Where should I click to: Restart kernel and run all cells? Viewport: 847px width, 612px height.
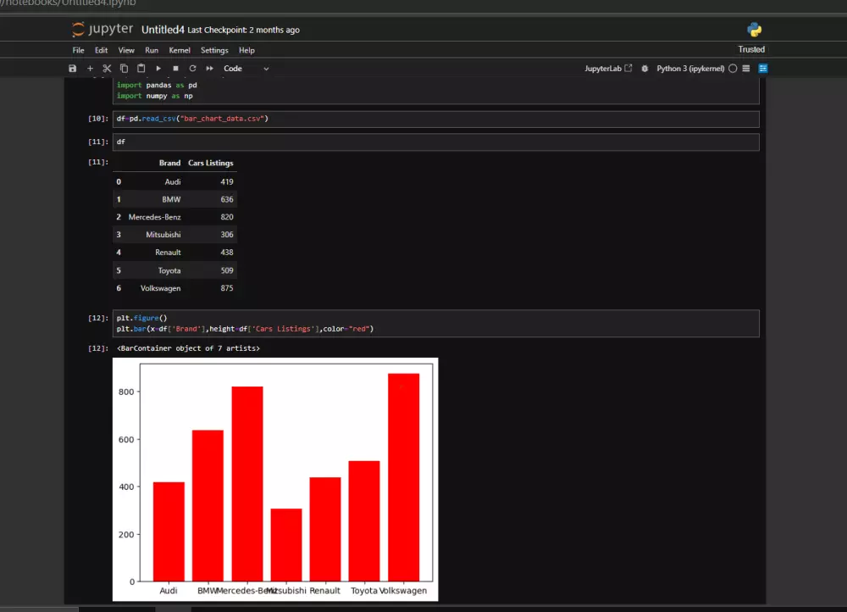tap(209, 69)
